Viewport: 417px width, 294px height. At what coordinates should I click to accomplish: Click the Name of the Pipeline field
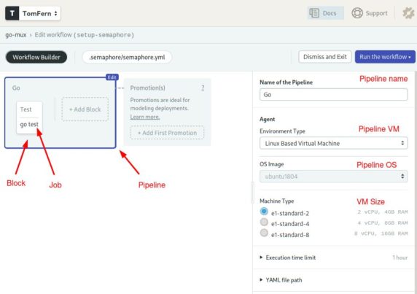pos(333,94)
